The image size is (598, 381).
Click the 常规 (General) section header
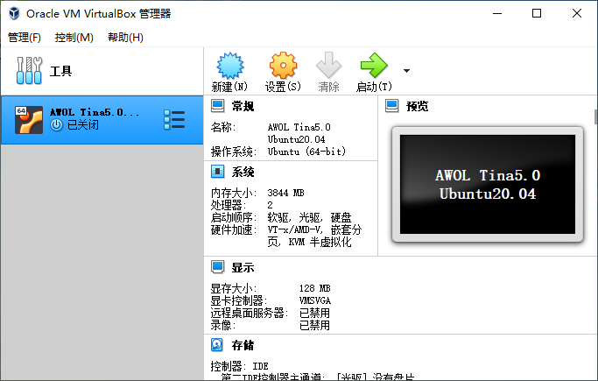(x=243, y=106)
